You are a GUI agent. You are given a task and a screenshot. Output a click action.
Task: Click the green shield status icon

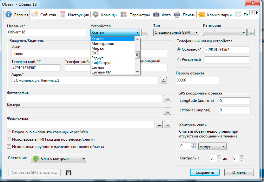(36, 158)
